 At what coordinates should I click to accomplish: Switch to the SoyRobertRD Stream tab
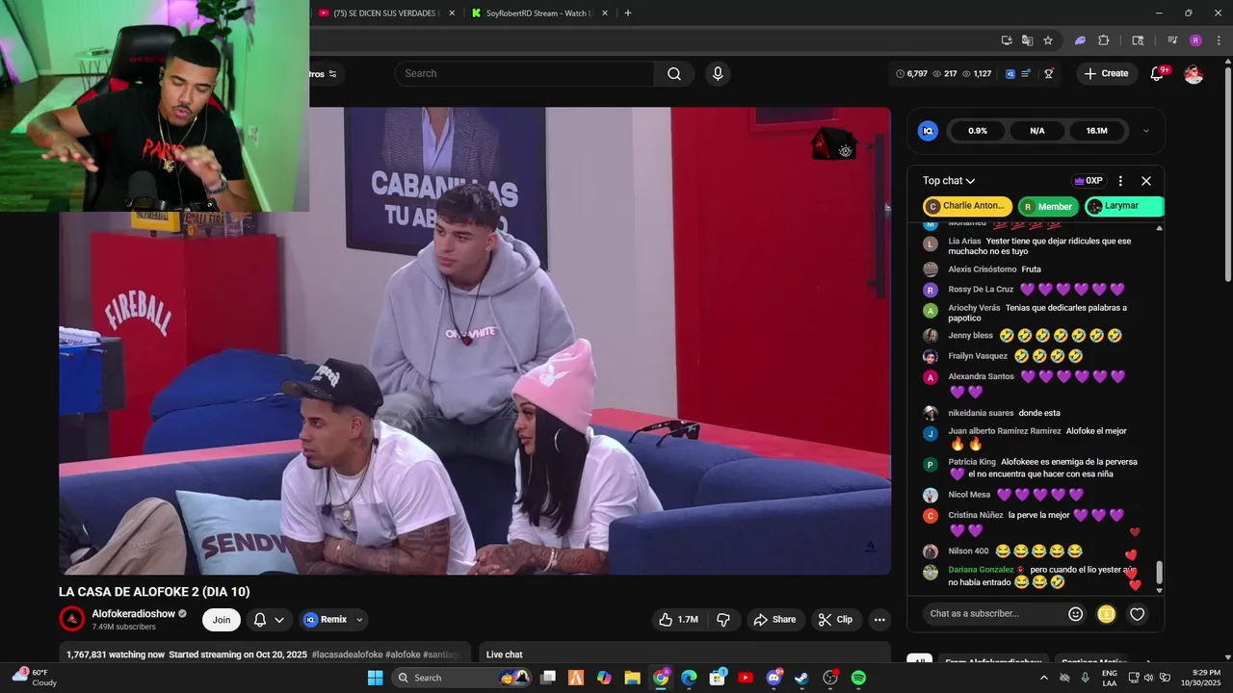(537, 13)
